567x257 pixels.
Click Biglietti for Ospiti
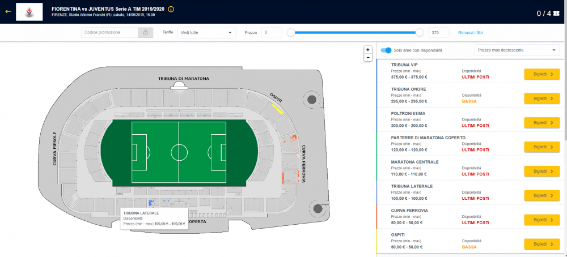click(x=541, y=244)
